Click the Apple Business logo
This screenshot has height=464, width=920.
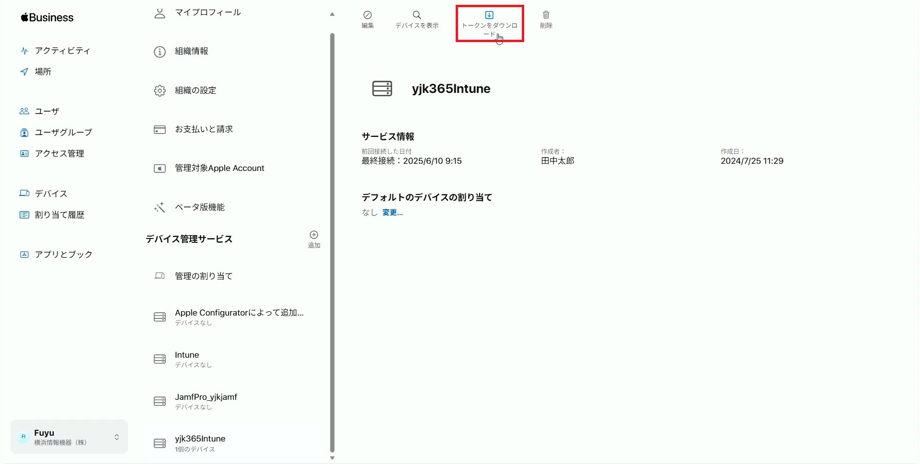[x=47, y=18]
